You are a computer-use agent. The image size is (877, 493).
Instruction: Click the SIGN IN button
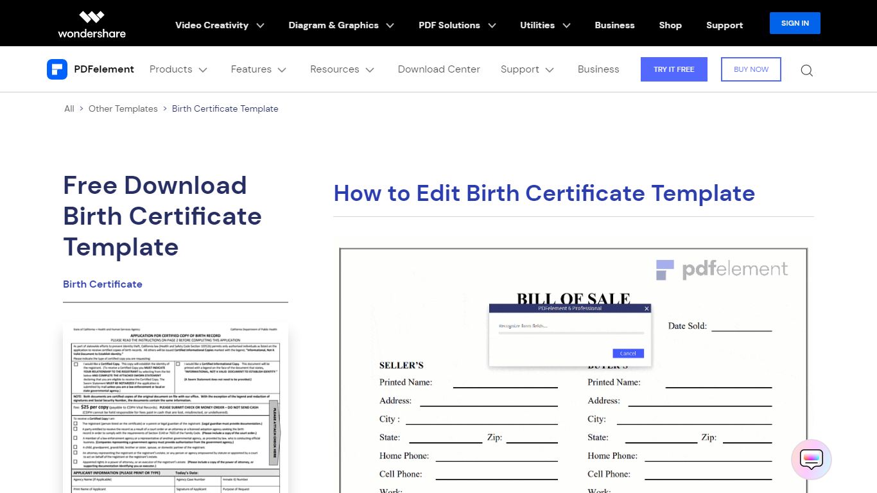click(795, 23)
